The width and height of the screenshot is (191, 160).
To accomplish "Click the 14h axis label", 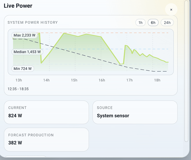I will (46, 80).
